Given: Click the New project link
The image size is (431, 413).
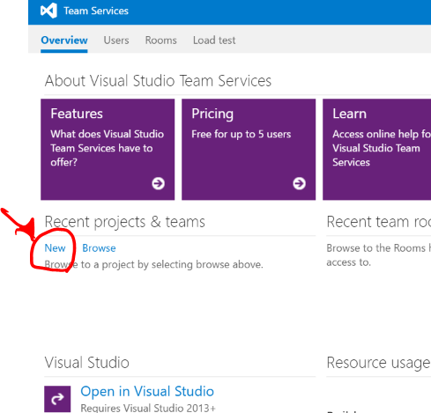Looking at the screenshot, I should [x=55, y=248].
